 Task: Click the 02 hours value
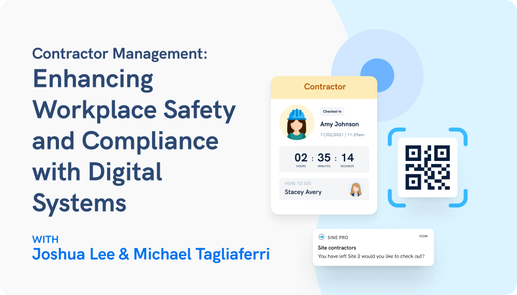tap(301, 157)
